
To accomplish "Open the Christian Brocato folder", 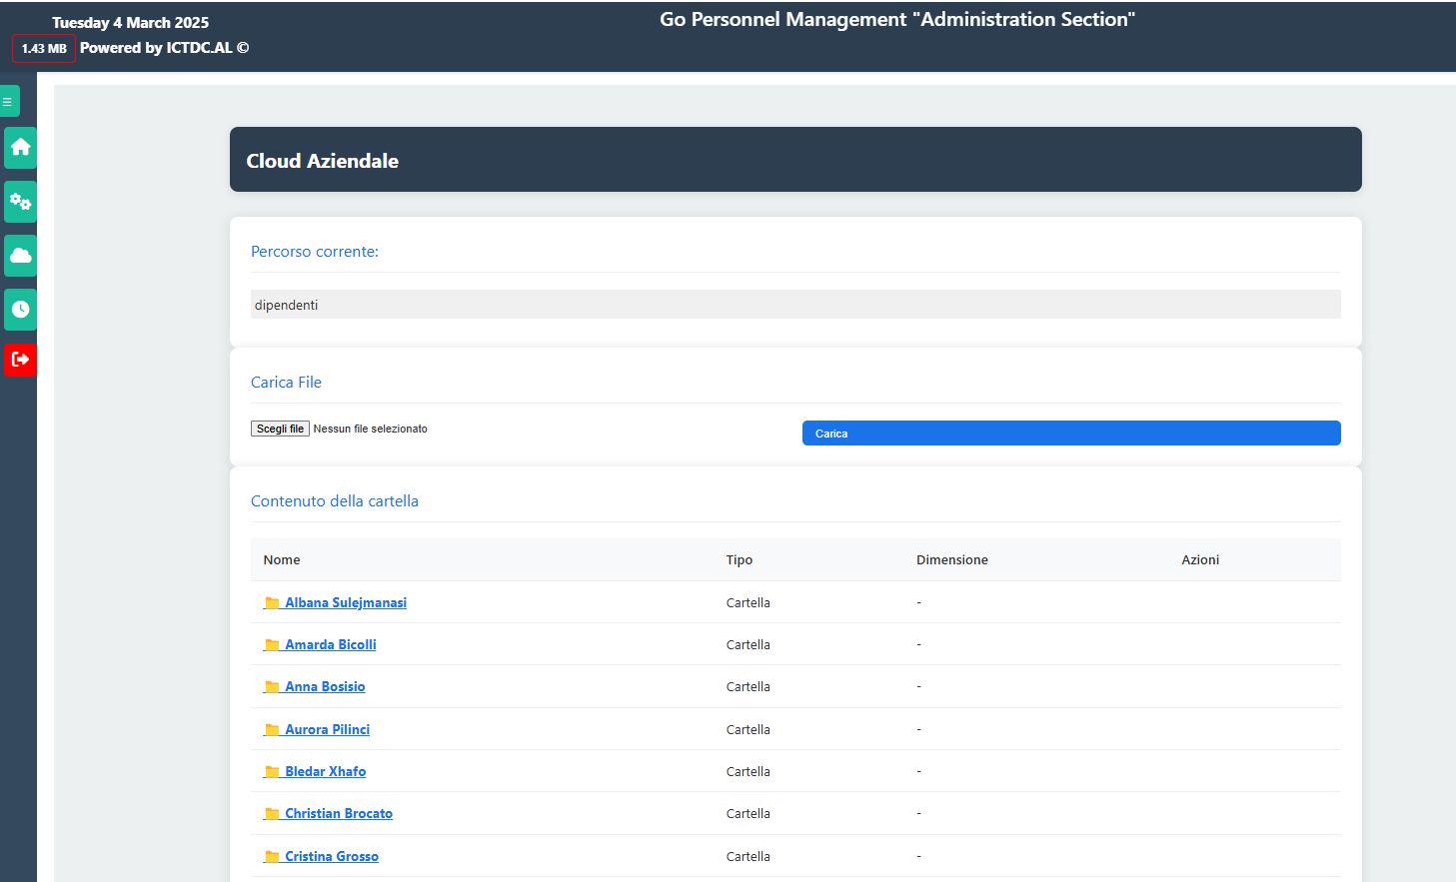I will point(338,814).
